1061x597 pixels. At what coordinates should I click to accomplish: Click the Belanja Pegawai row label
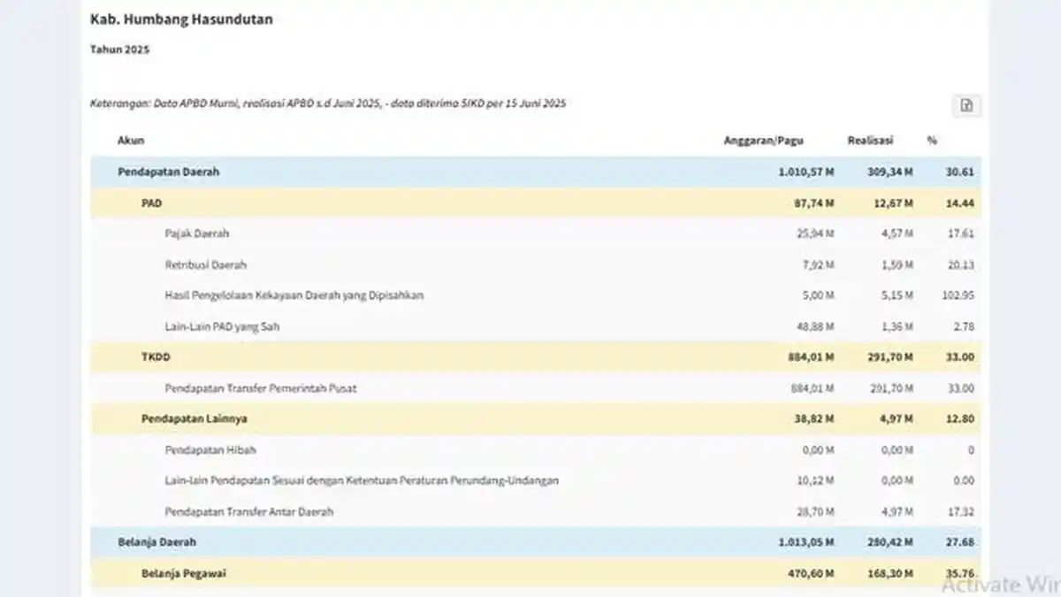(x=183, y=574)
